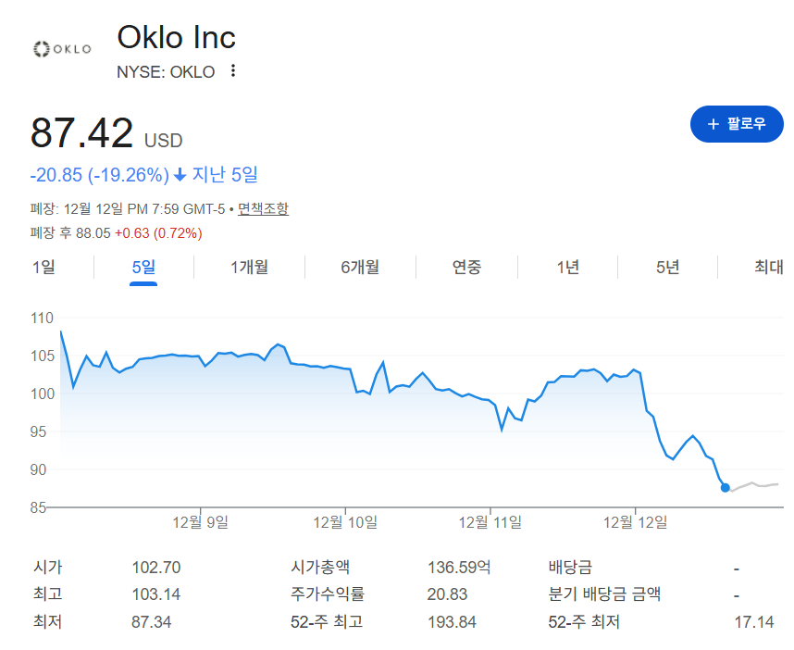Switch to the 1개월 chart tab
Image resolution: width=794 pixels, height=650 pixels.
tap(249, 268)
